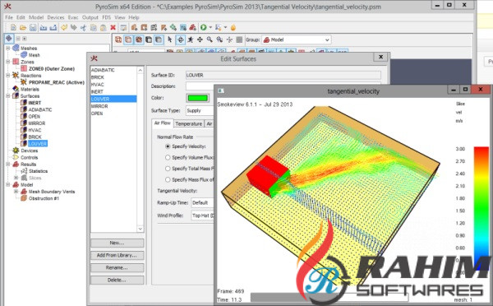Click the save disk icon
This screenshot has height=306, width=493.
(x=33, y=28)
